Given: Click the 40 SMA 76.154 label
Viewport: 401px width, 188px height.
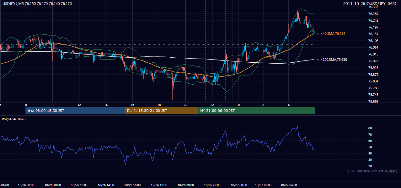Looking at the screenshot, I should point(331,34).
